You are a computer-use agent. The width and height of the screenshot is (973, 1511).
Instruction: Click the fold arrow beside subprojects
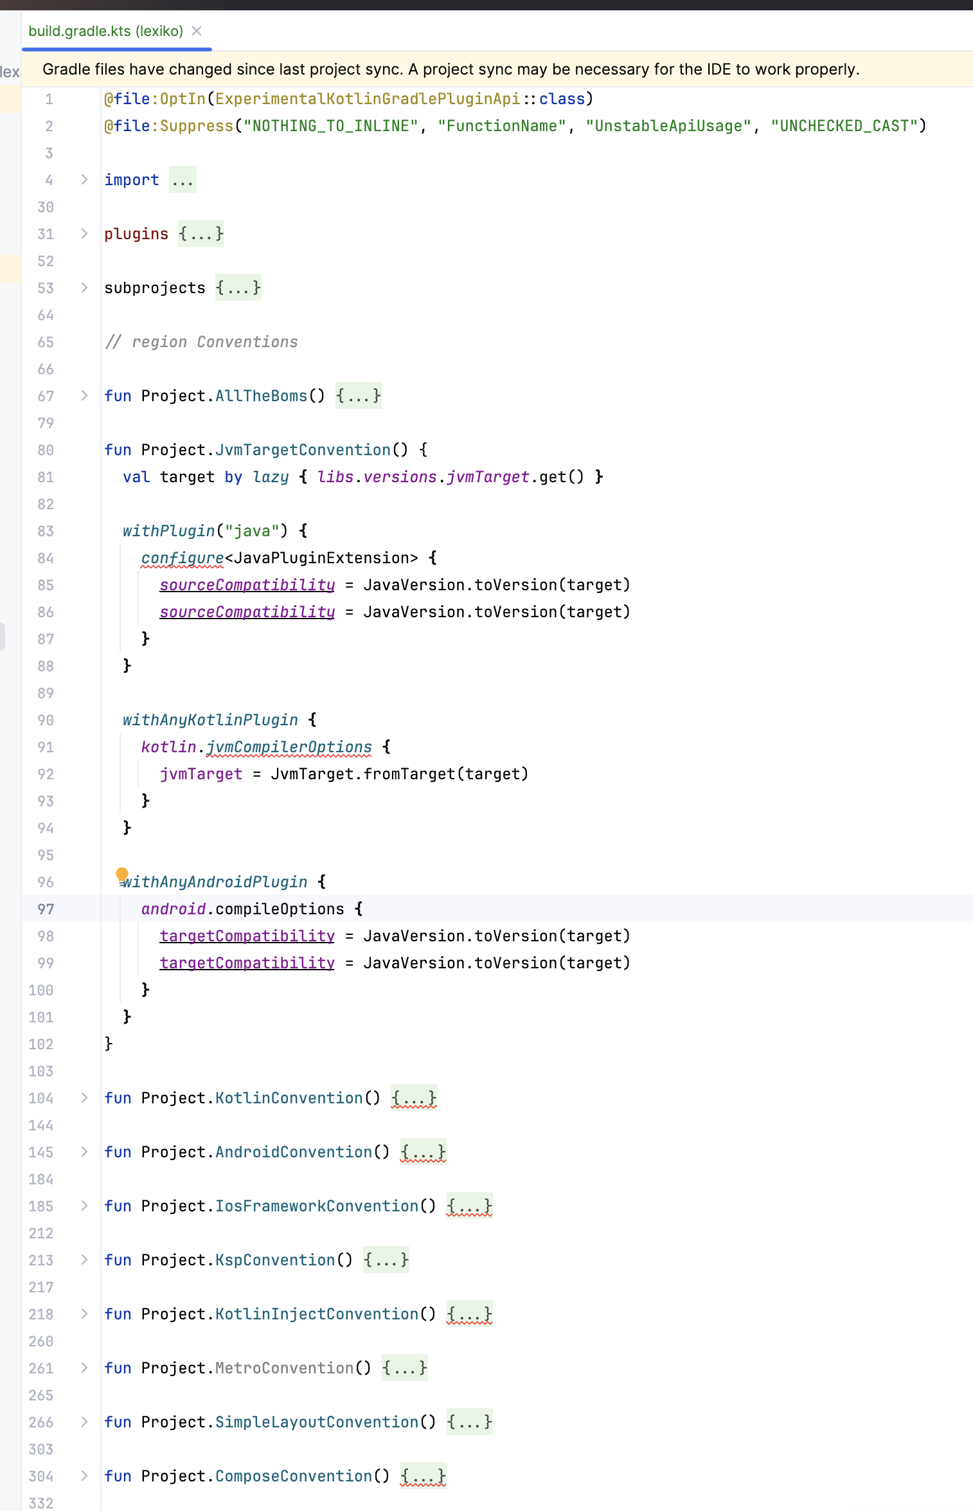pyautogui.click(x=84, y=288)
